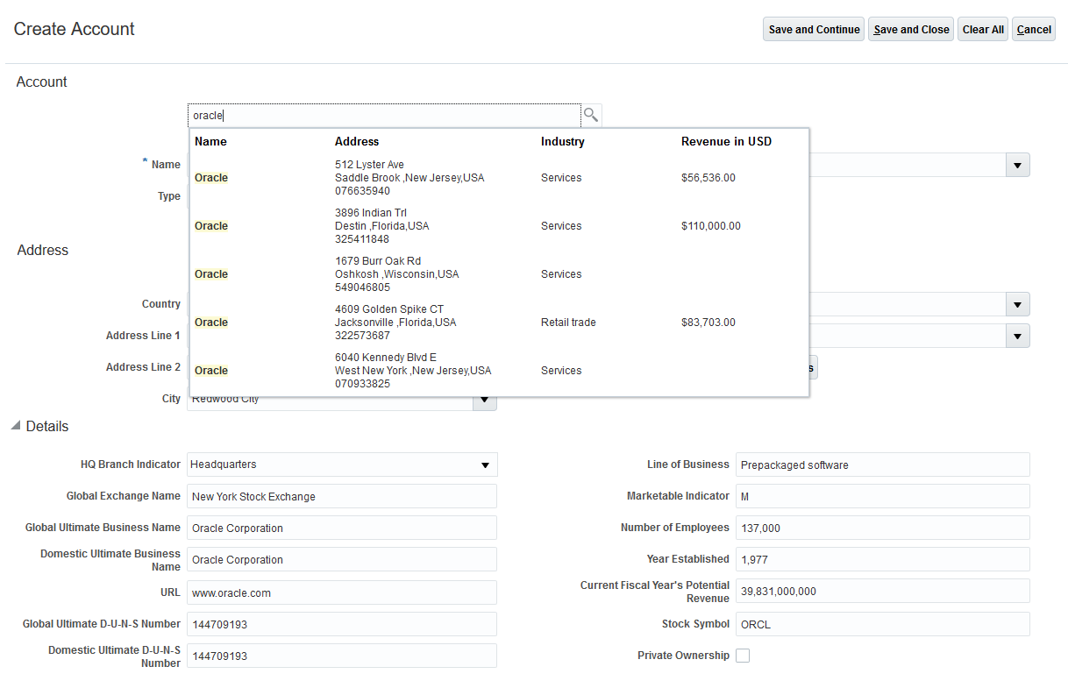The width and height of the screenshot is (1068, 688).
Task: Click the Address column header
Action: [357, 141]
